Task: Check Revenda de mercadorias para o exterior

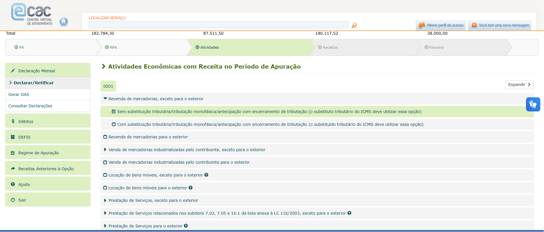Action: pyautogui.click(x=105, y=137)
